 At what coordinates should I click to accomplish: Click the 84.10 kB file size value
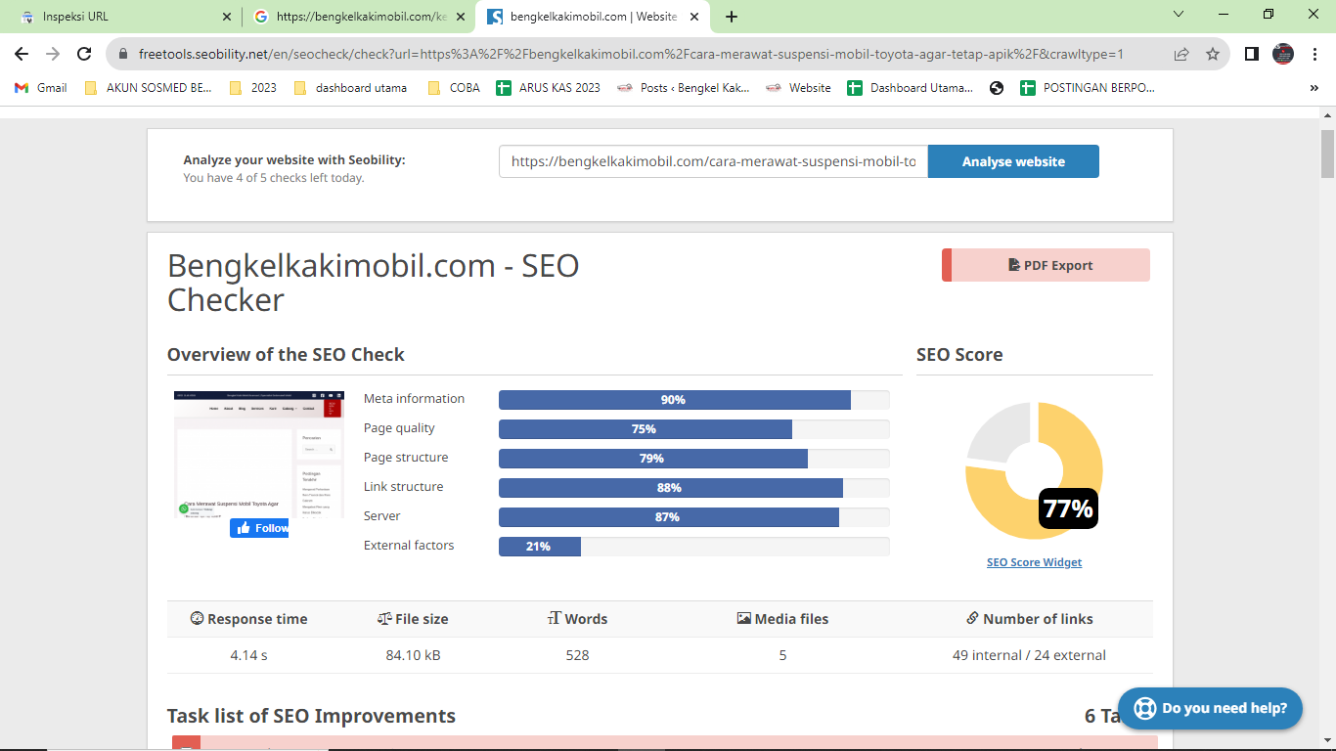click(x=413, y=655)
